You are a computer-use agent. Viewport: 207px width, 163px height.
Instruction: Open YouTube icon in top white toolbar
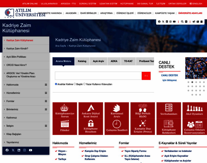(x=174, y=21)
